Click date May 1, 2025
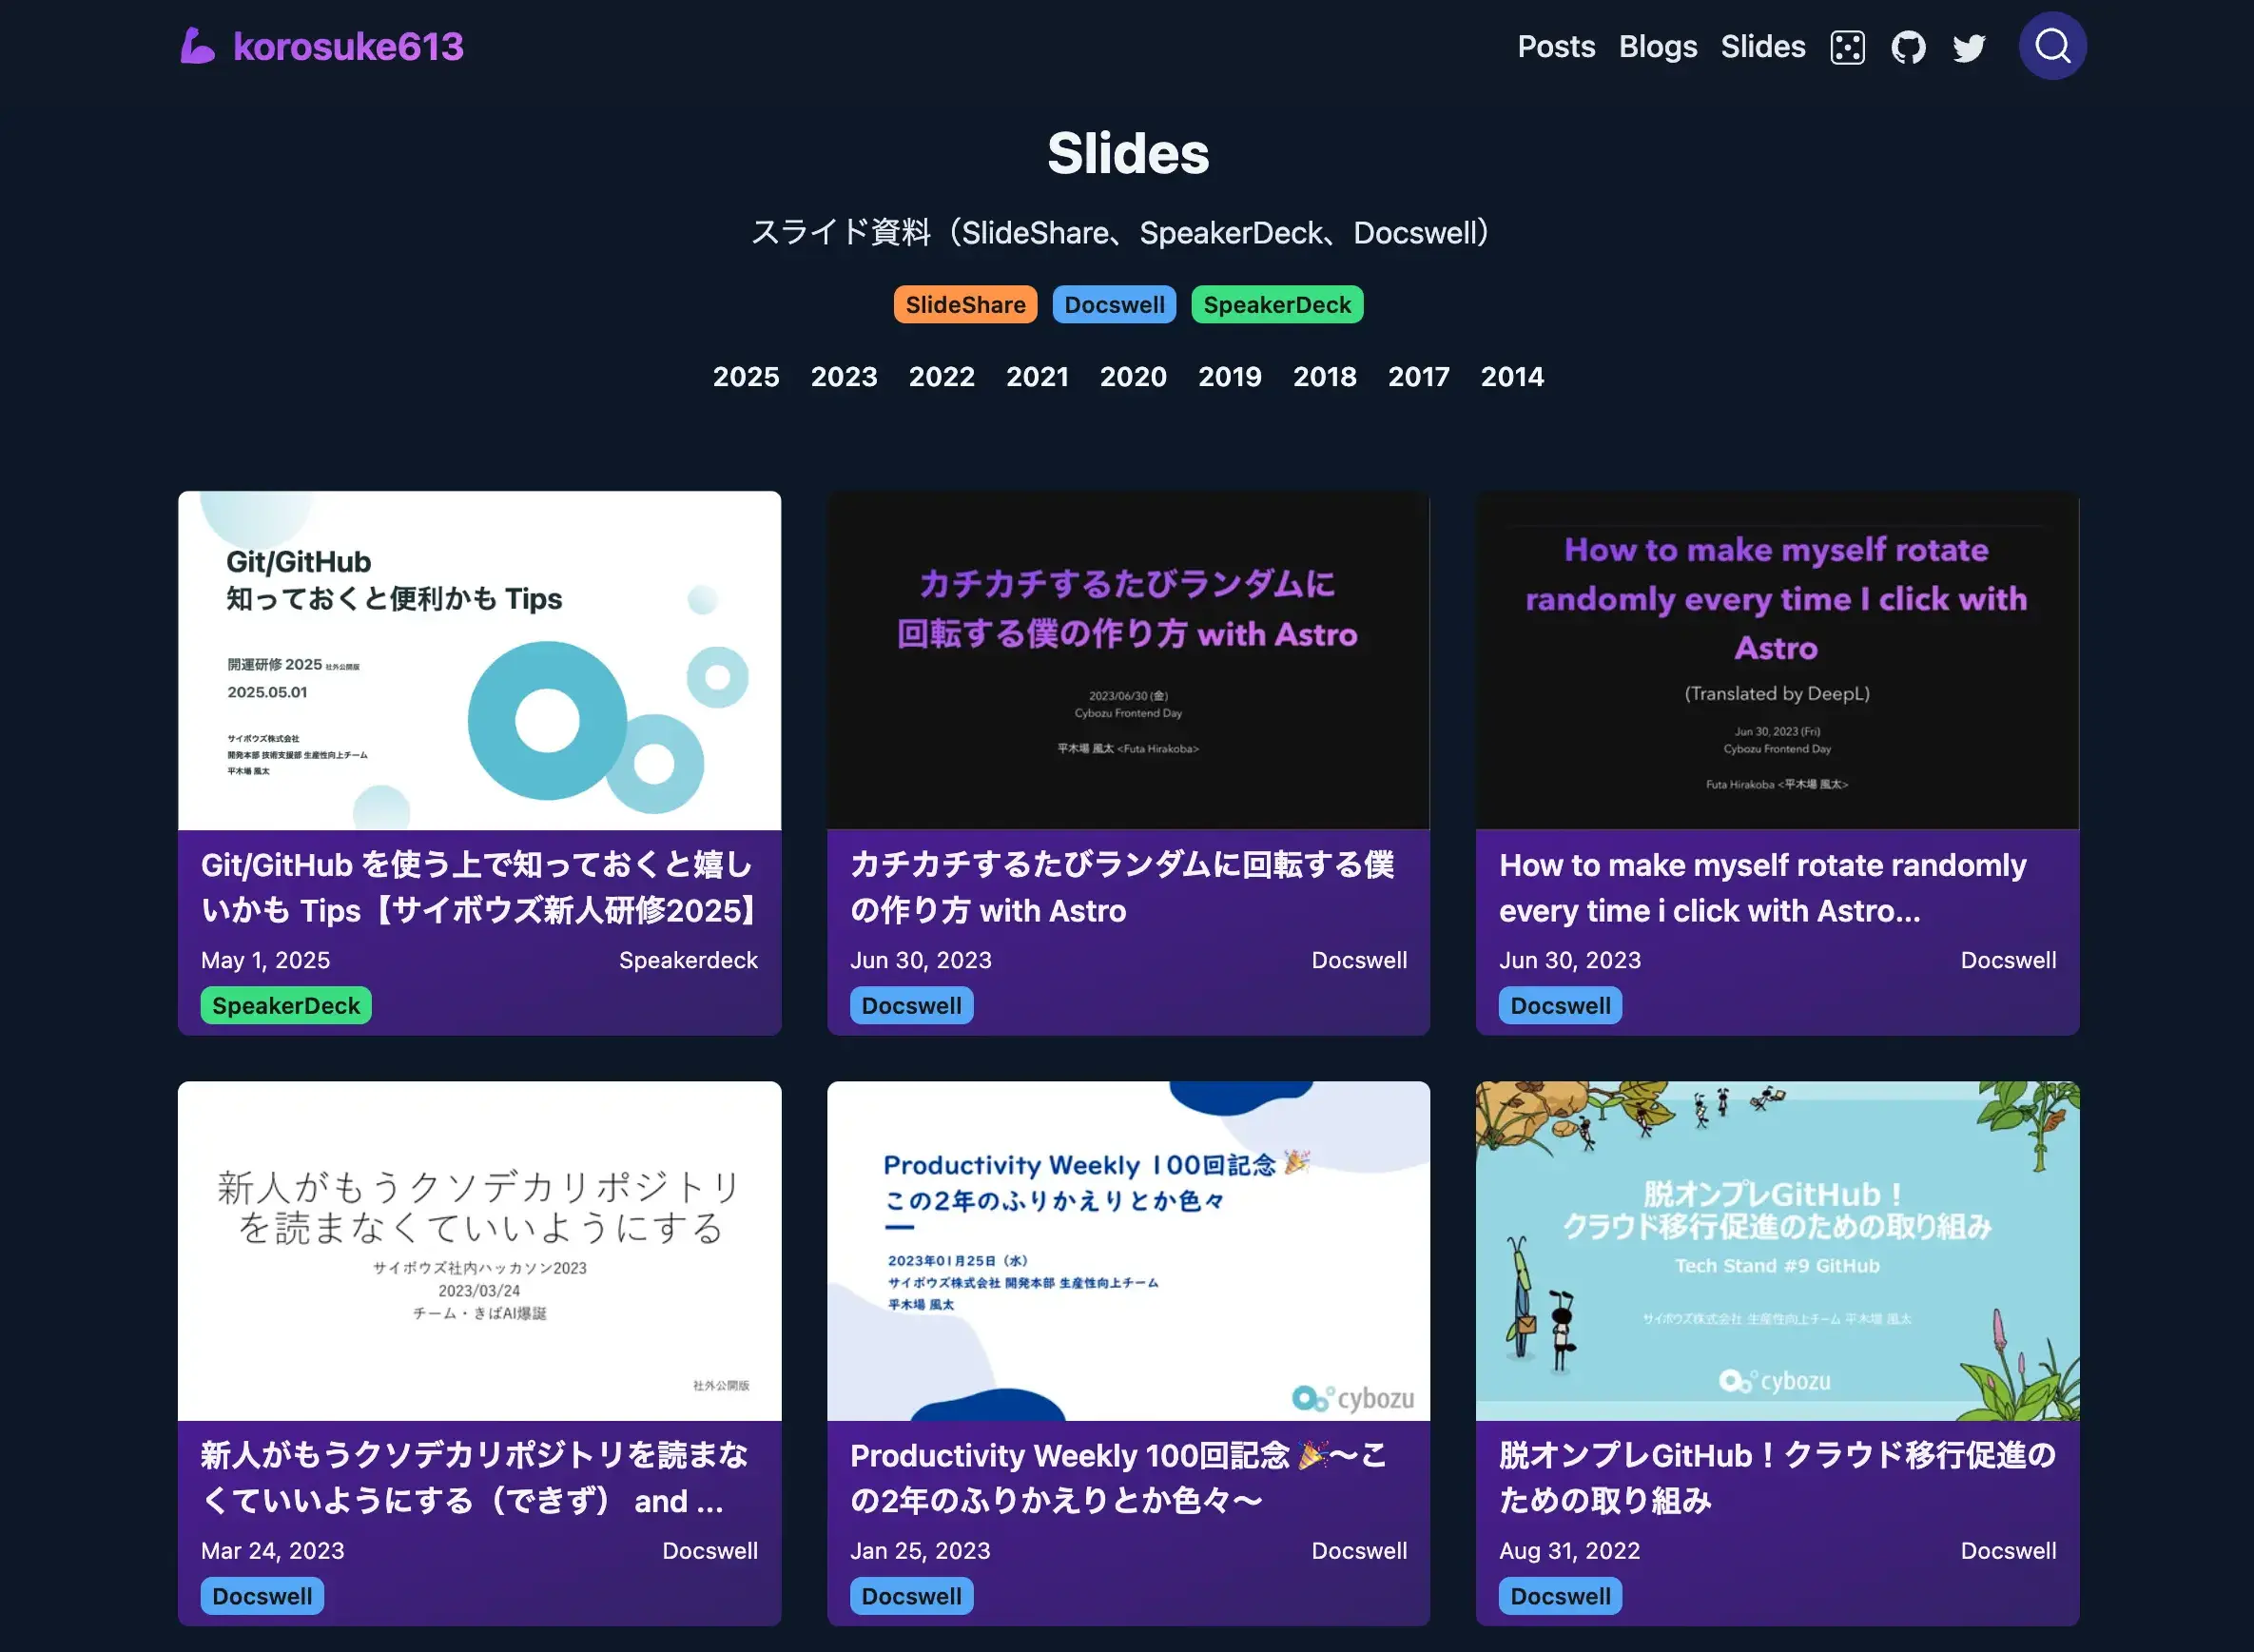The width and height of the screenshot is (2254, 1652). pyautogui.click(x=265, y=960)
